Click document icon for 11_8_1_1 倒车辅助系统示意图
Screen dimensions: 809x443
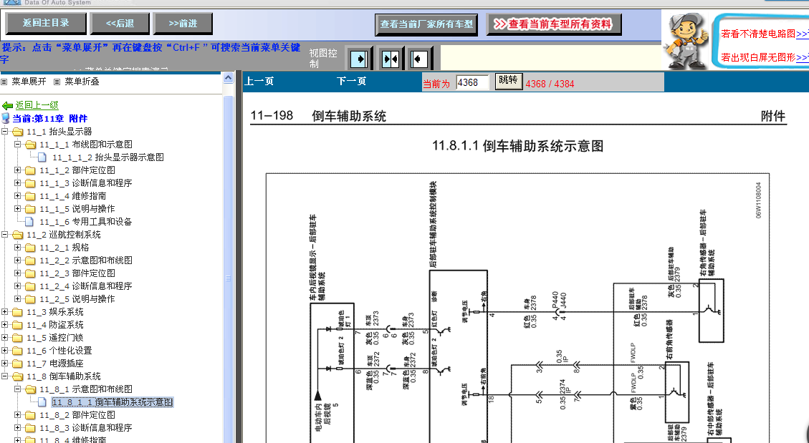42,401
